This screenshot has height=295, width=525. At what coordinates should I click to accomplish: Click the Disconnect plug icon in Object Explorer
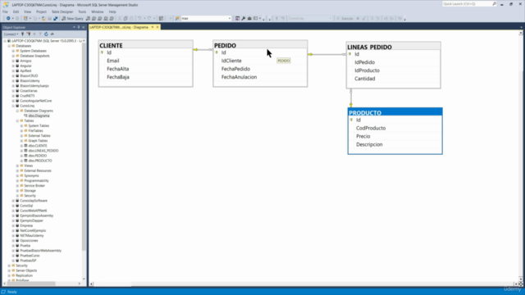29,34
